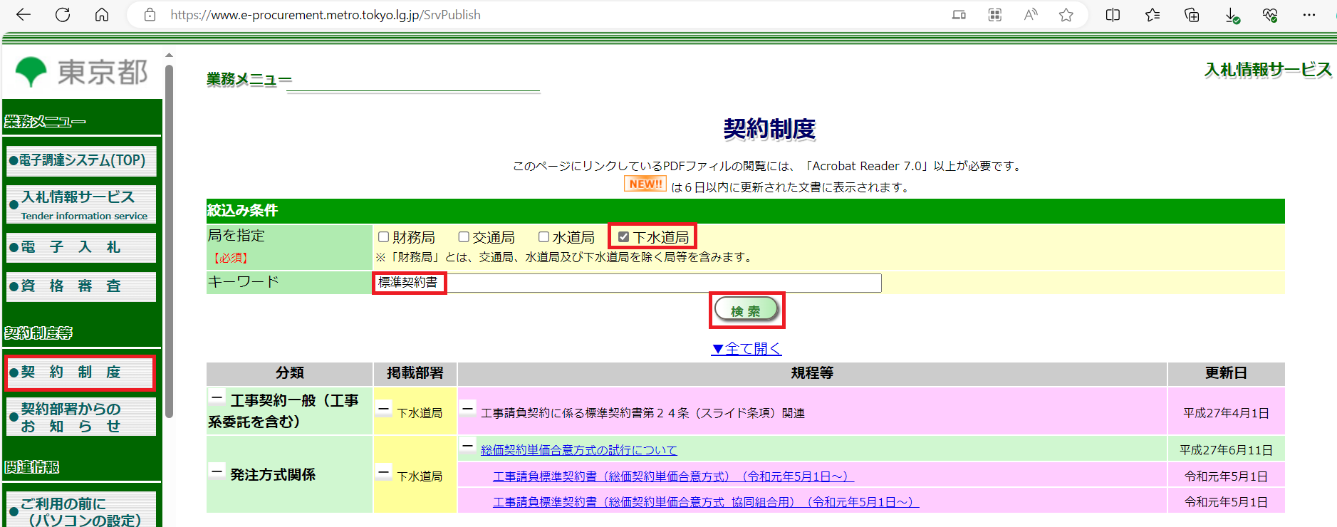Open the downloads icon in toolbar
This screenshot has width=1337, height=527.
[x=1231, y=15]
